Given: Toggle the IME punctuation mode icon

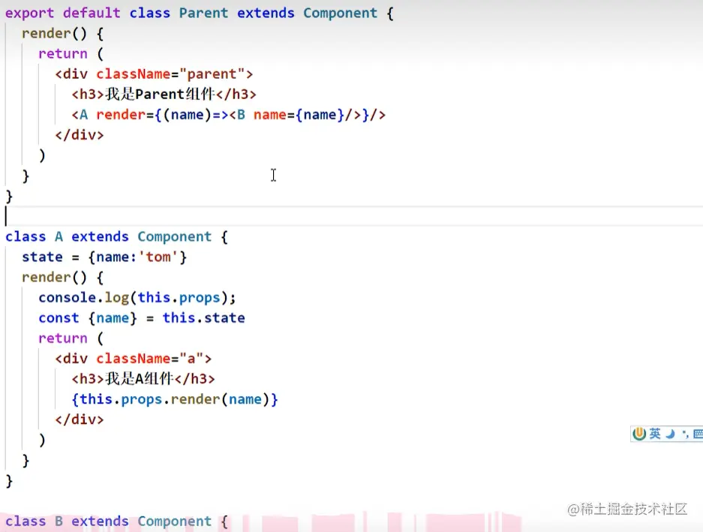Looking at the screenshot, I should (684, 434).
